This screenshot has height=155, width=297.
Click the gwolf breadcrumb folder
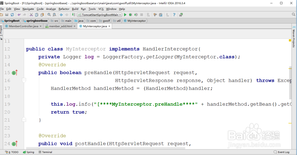click(104, 21)
